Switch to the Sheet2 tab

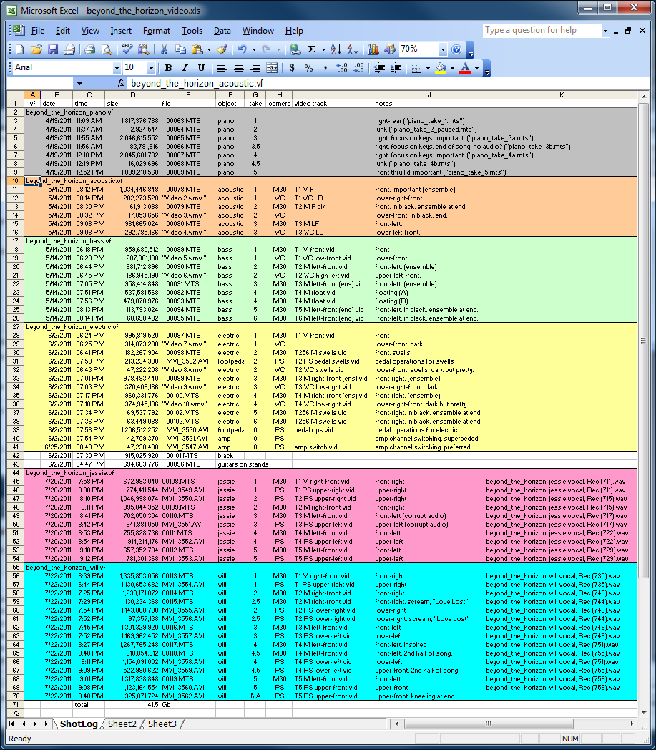coord(122,724)
